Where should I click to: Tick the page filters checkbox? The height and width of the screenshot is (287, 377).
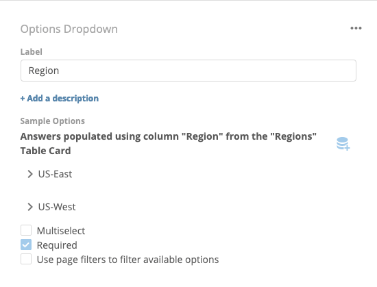click(26, 259)
